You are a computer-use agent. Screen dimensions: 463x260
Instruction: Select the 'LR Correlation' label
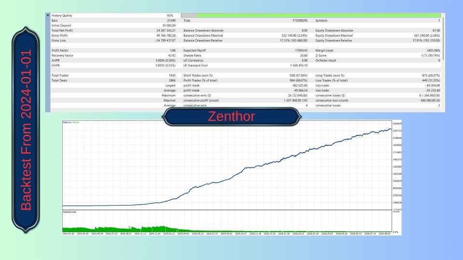point(193,61)
